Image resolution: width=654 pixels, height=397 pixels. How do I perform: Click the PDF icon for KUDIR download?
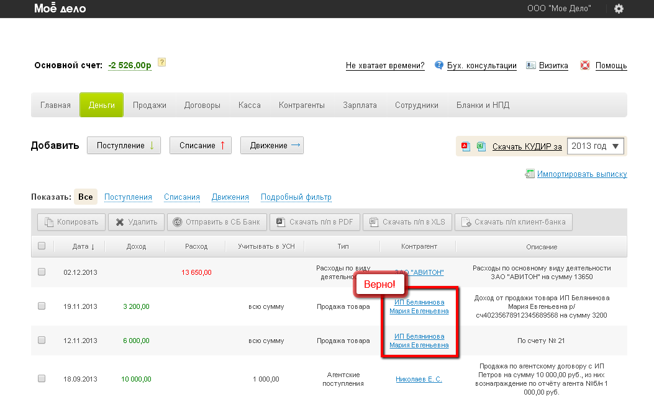[465, 146]
